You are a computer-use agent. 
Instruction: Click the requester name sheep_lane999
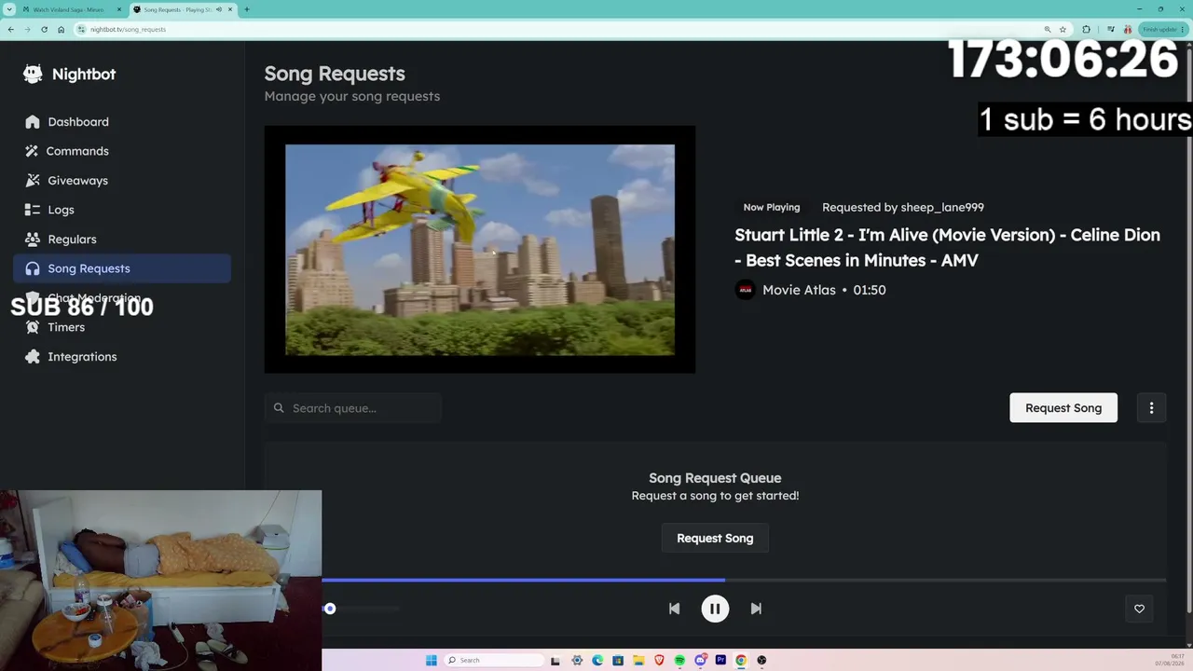click(942, 207)
